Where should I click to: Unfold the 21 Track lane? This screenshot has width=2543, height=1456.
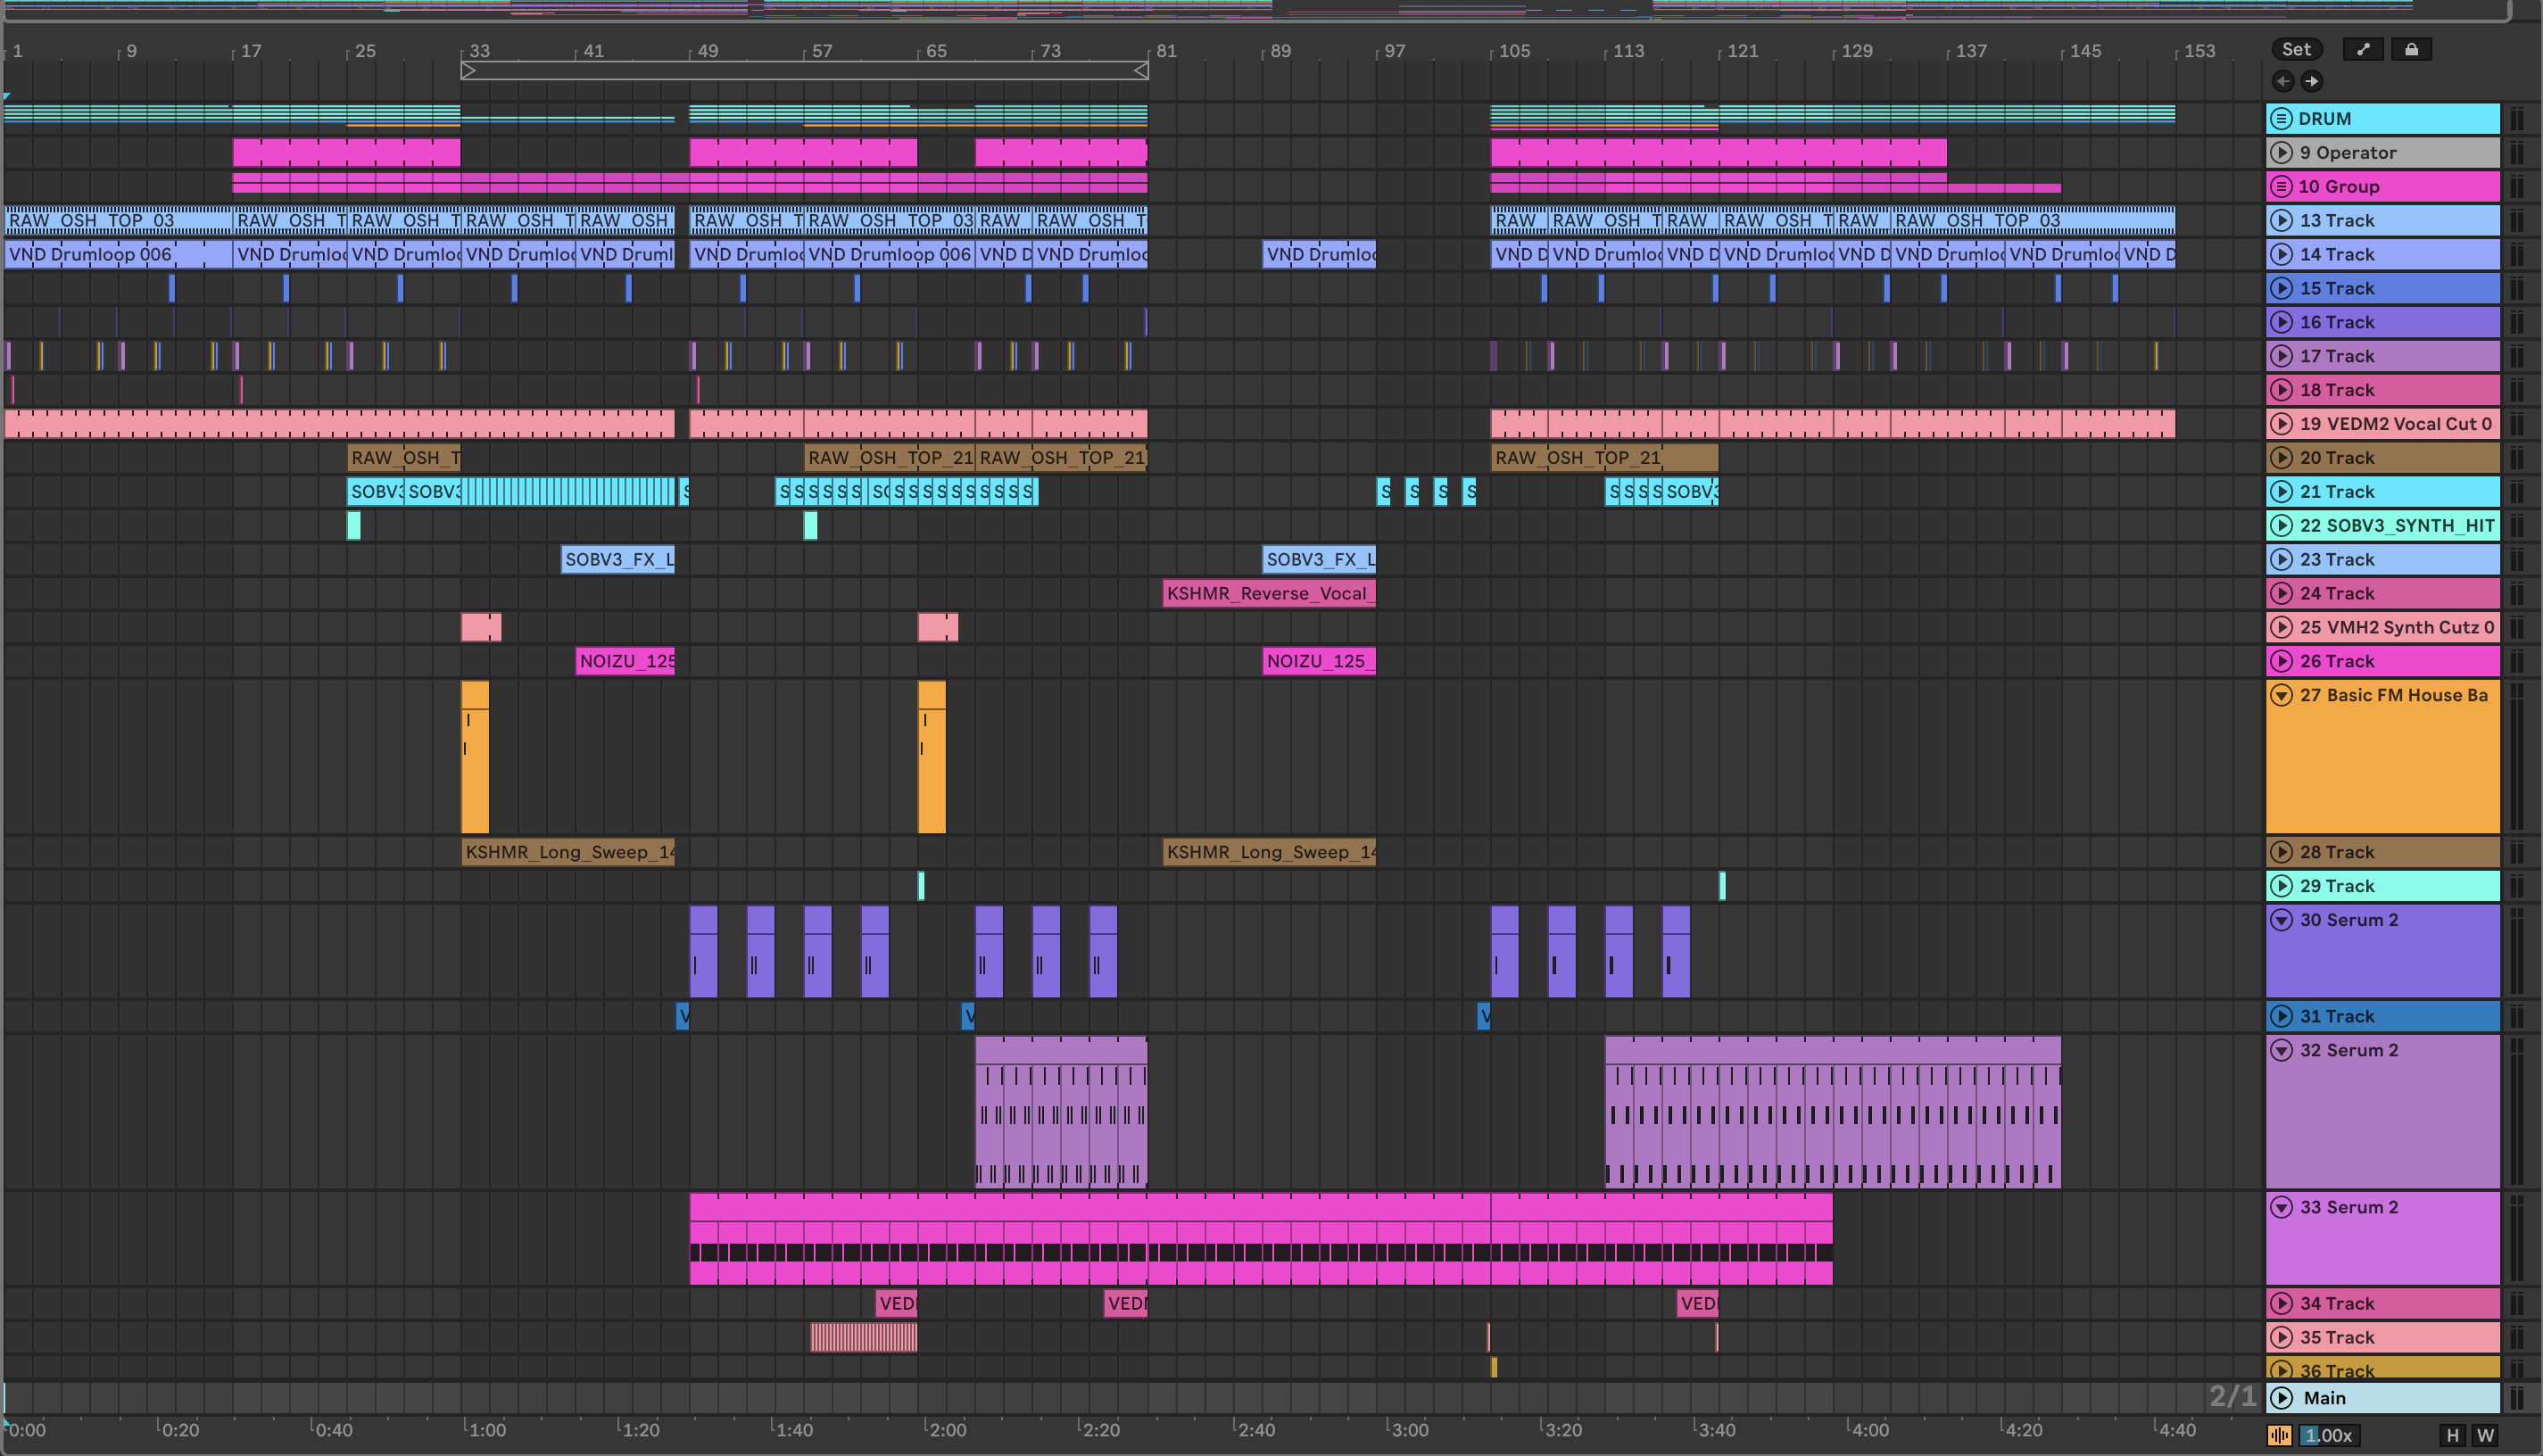[x=2281, y=491]
